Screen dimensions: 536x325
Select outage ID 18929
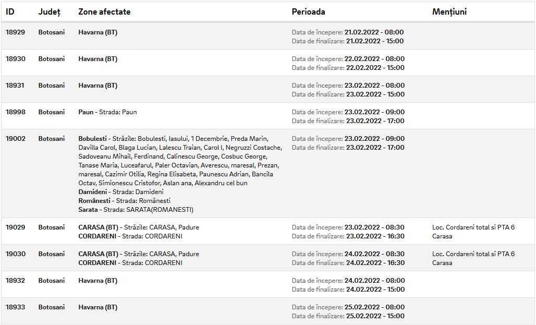[x=16, y=32]
